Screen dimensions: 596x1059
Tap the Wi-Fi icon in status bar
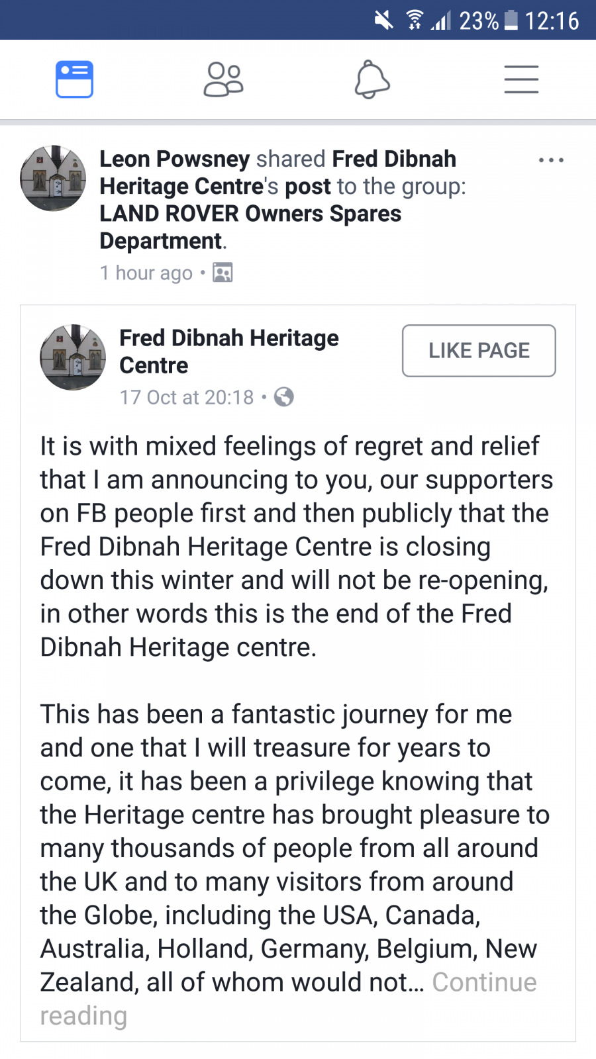coord(415,21)
